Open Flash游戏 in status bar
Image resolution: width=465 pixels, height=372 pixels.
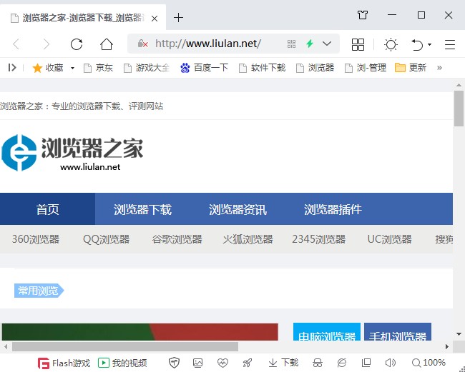pyautogui.click(x=64, y=363)
